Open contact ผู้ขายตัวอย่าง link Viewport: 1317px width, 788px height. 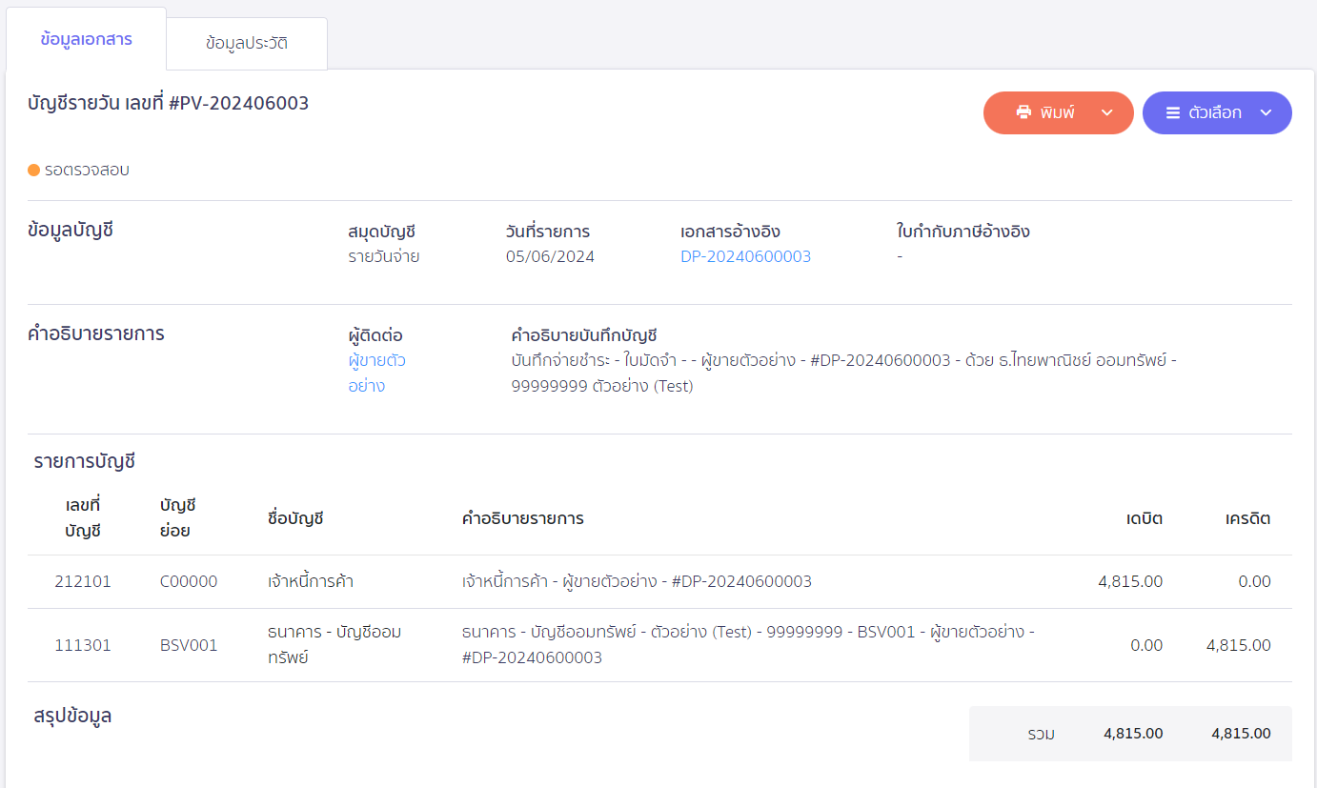coord(377,374)
